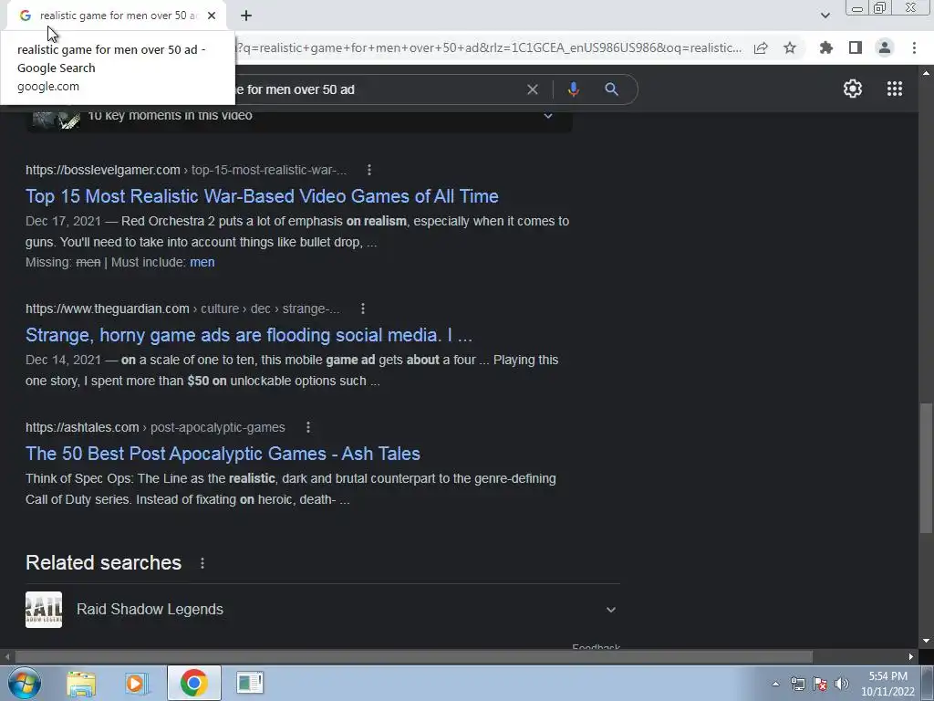Viewport: 934px width, 701px height.
Task: Open a new browser tab
Action: click(246, 16)
